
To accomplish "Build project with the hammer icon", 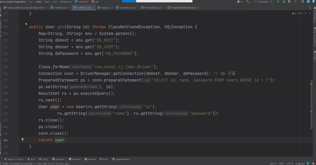I will pos(248,2).
